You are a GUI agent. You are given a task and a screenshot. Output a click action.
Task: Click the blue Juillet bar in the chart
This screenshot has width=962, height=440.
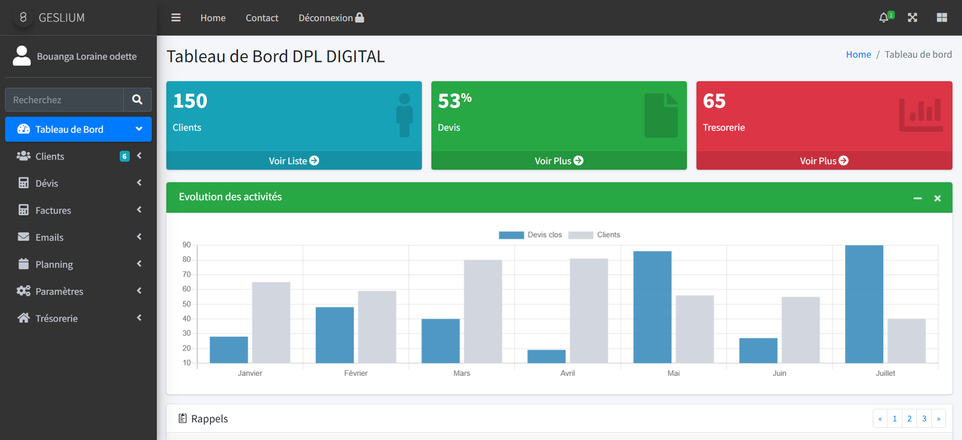864,304
